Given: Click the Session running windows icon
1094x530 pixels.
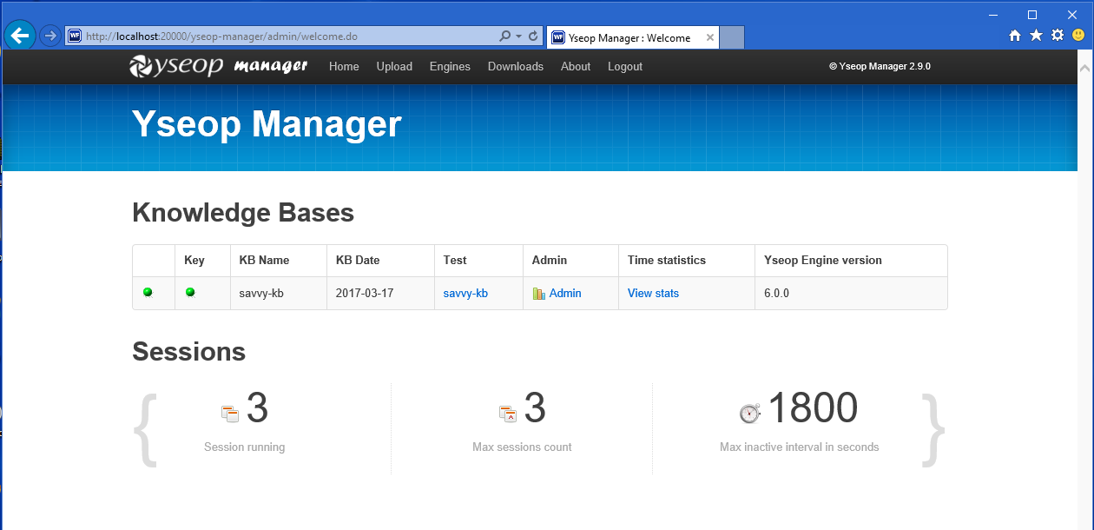Looking at the screenshot, I should tap(230, 414).
